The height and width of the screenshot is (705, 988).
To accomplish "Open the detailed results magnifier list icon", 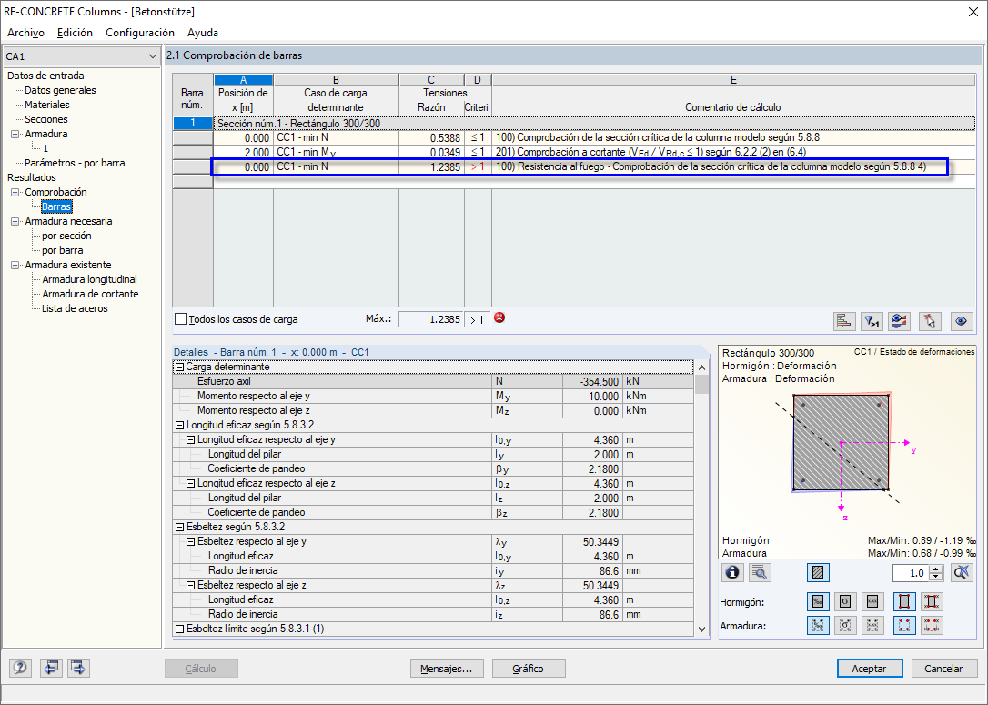I will coord(760,573).
